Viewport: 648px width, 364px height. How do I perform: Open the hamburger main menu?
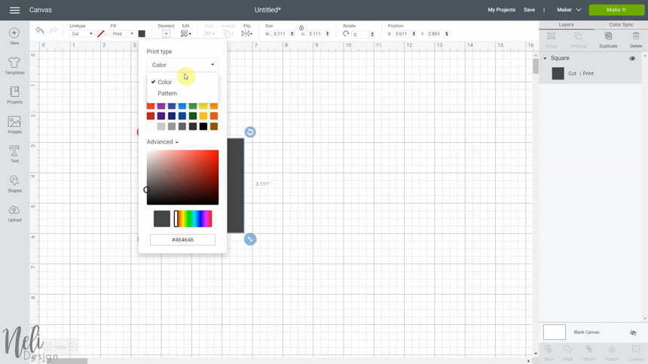14,10
